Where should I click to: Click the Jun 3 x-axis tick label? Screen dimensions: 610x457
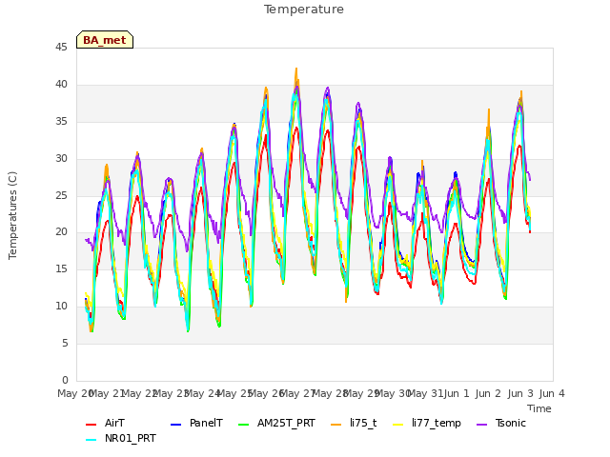point(520,393)
